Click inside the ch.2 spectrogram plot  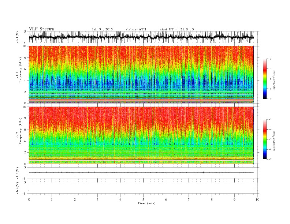[x=141, y=135]
